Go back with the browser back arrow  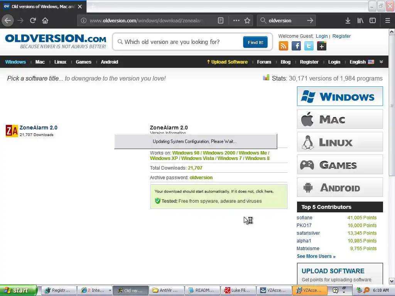point(8,20)
